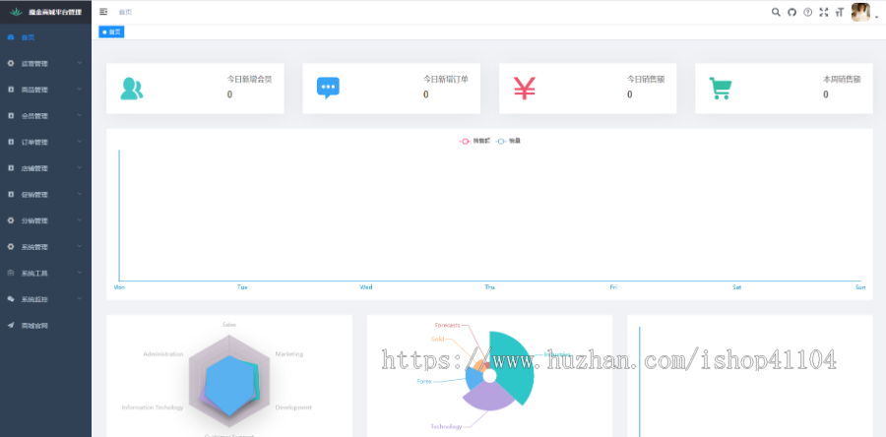Click the help question mark icon
The width and height of the screenshot is (886, 437).
(807, 12)
